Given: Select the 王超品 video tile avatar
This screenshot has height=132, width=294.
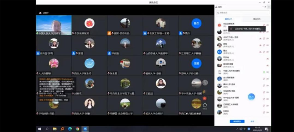Looking at the screenshot, I should coord(161,83).
